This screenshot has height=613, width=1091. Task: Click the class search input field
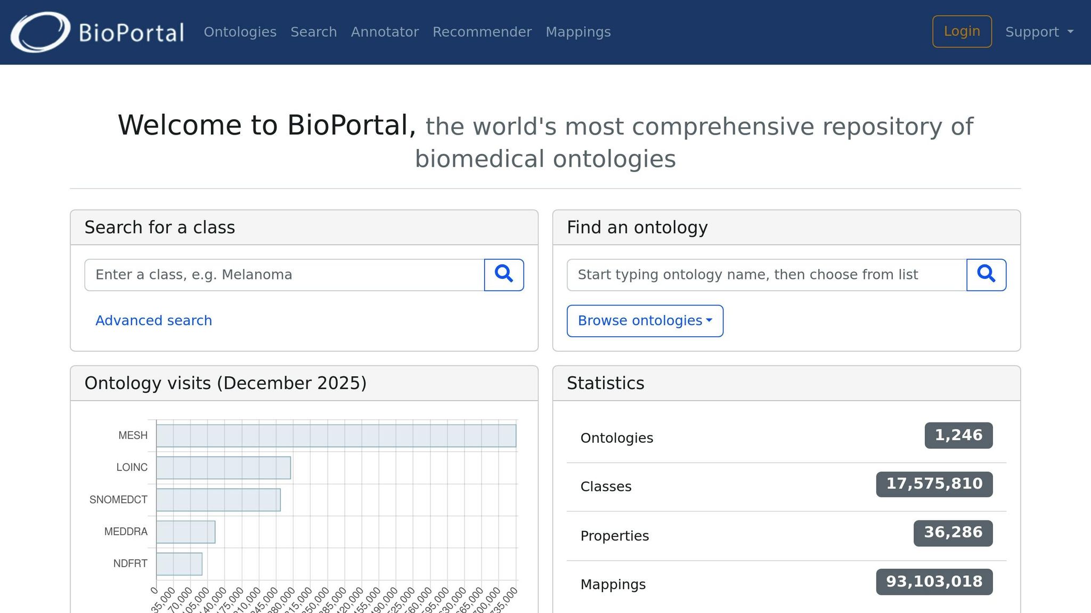tap(282, 275)
